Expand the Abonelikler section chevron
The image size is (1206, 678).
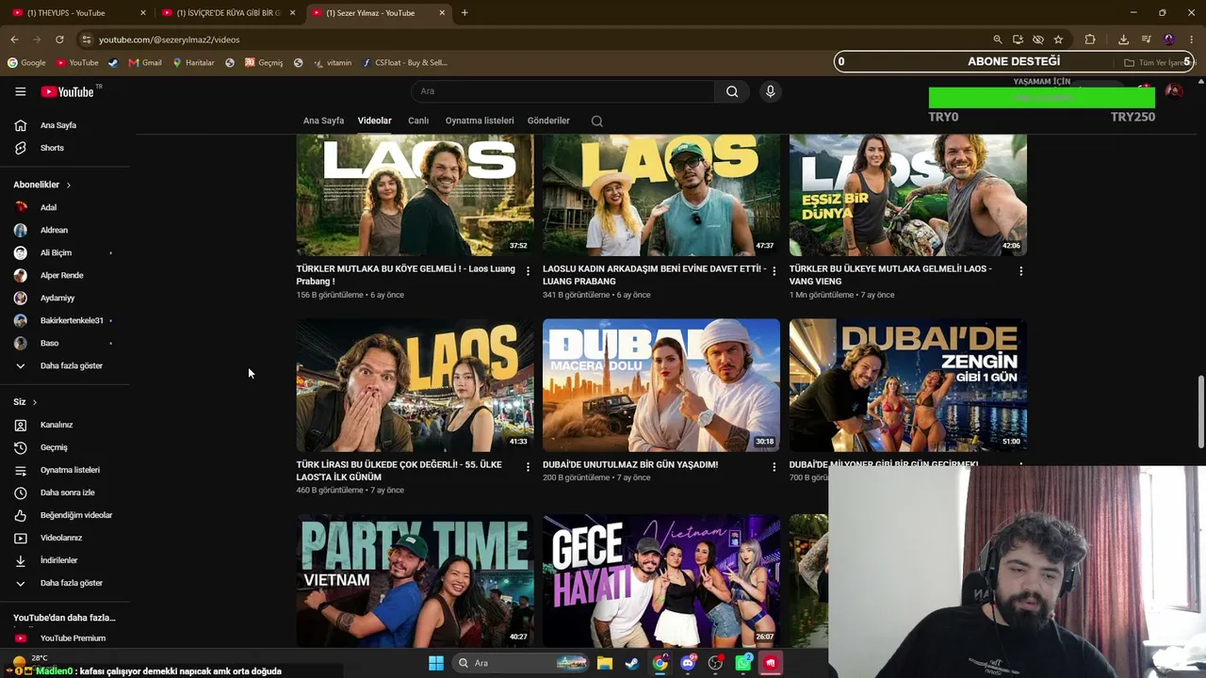tap(69, 185)
